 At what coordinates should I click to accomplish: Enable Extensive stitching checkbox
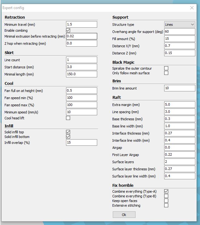(166, 205)
